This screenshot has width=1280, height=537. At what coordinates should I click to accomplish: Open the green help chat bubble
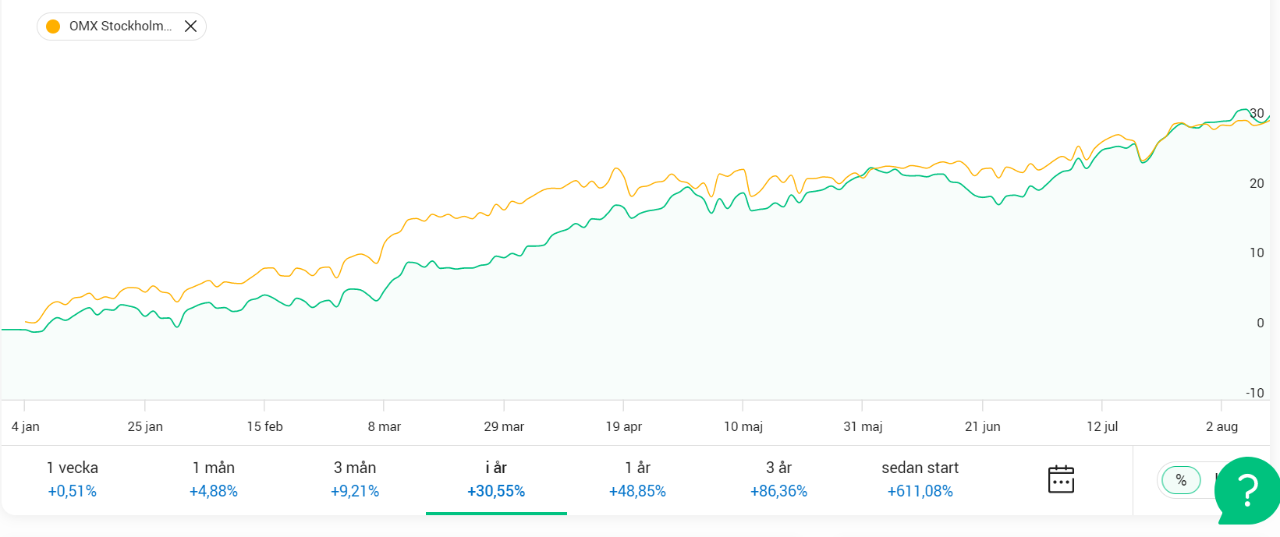1248,490
